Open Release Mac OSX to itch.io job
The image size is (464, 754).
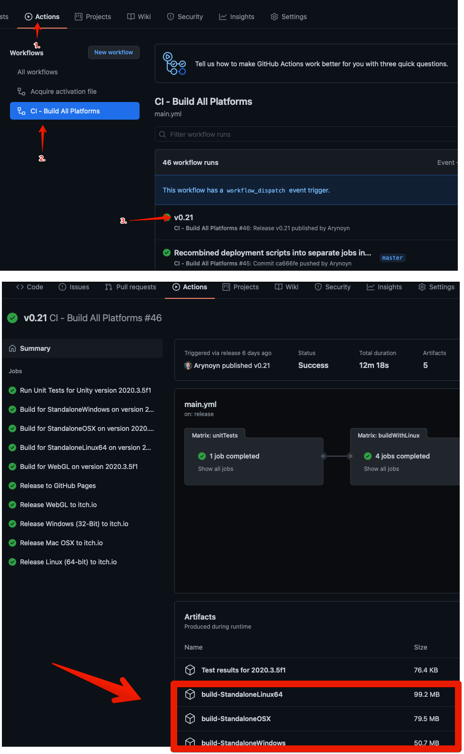tap(61, 543)
